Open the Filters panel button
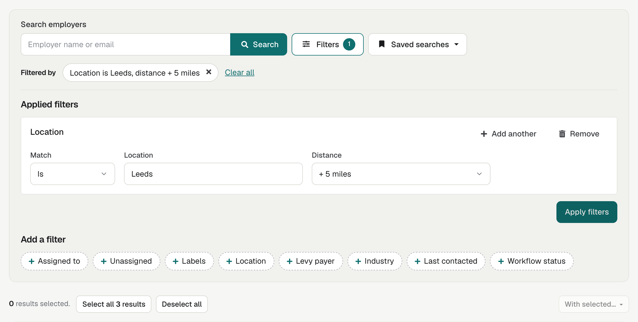638x322 pixels. click(327, 44)
